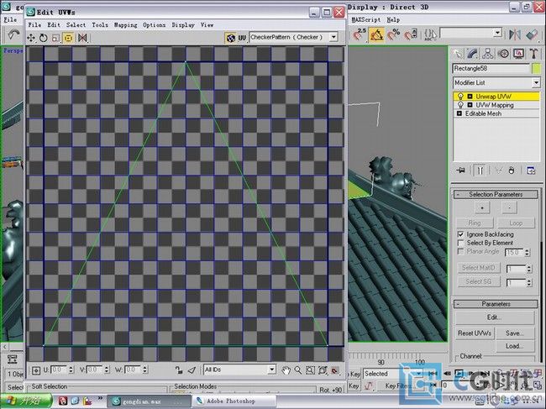Click the Named Selection Sets icon
This screenshot has width=546, height=409.
point(430,34)
